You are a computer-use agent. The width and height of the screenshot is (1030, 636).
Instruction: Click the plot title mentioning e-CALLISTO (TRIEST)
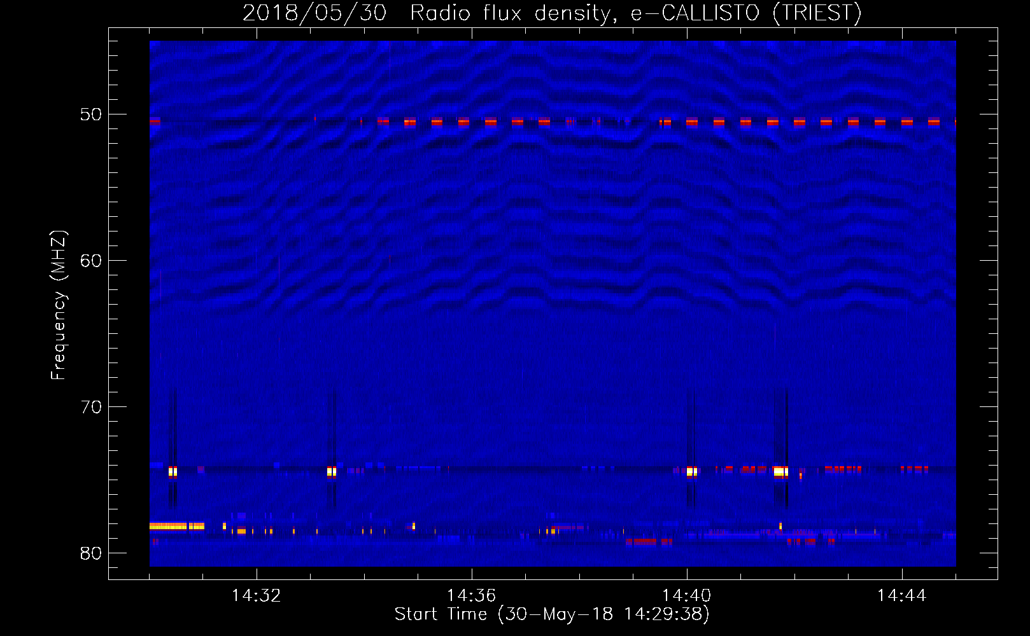552,13
